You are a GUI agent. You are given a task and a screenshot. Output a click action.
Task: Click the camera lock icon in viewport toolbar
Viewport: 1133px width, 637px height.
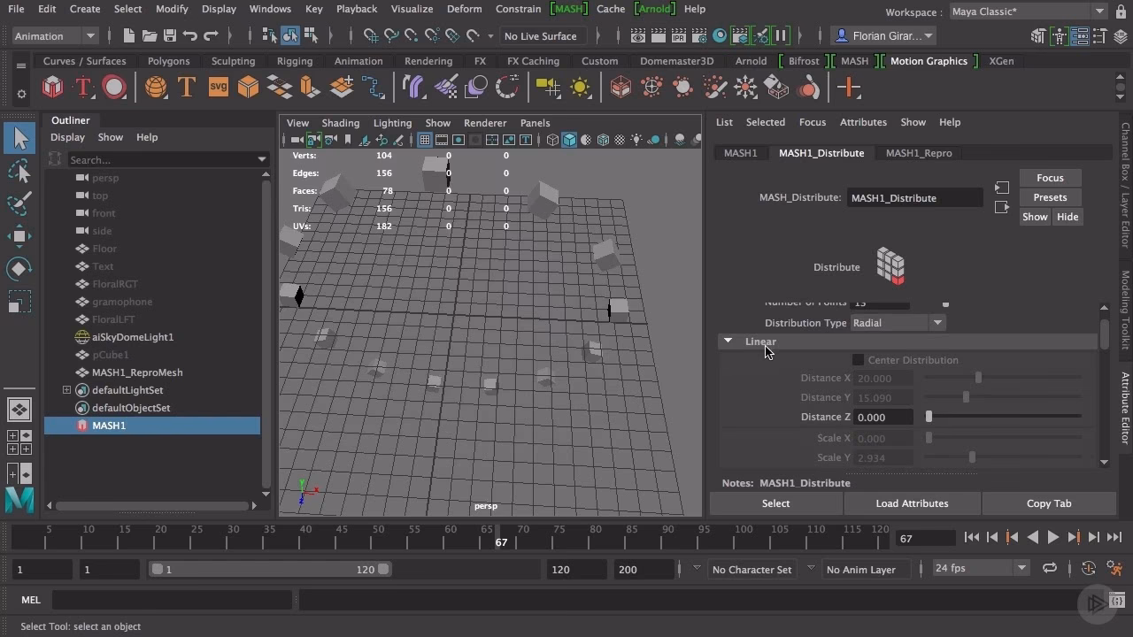tap(313, 140)
